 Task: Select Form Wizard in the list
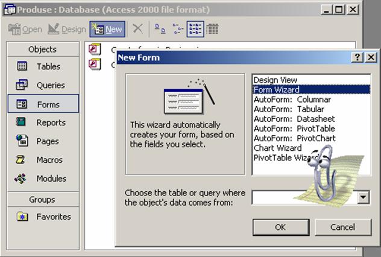[x=311, y=89]
